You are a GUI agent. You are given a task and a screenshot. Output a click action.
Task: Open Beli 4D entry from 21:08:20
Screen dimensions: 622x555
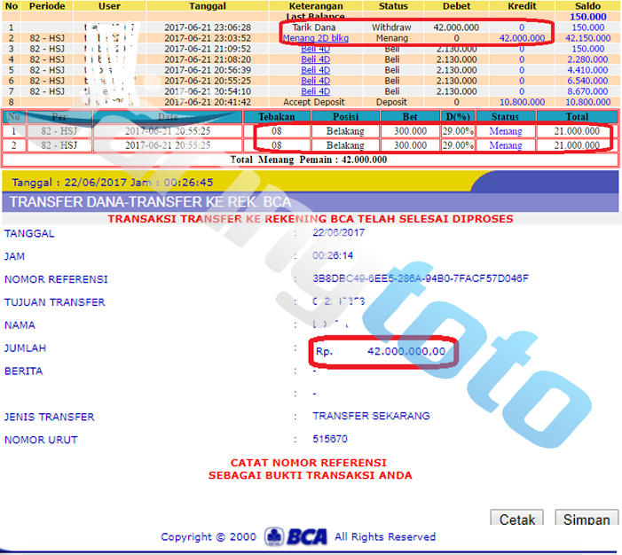point(314,59)
